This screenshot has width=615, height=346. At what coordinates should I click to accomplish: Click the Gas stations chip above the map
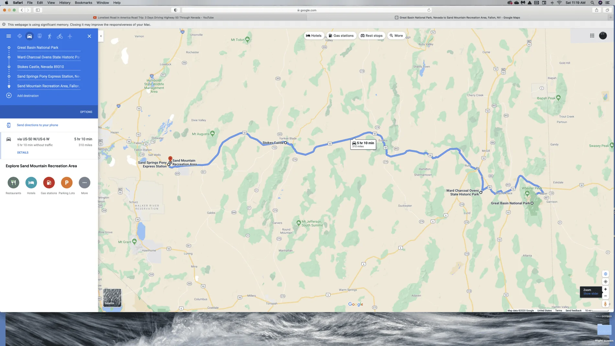[341, 36]
